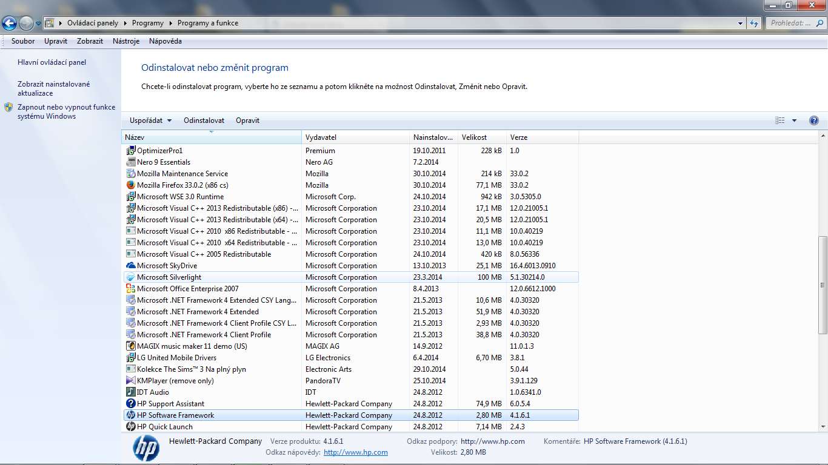Sort by the Název column header
Viewport: 828px width, 465px height.
[x=212, y=137]
